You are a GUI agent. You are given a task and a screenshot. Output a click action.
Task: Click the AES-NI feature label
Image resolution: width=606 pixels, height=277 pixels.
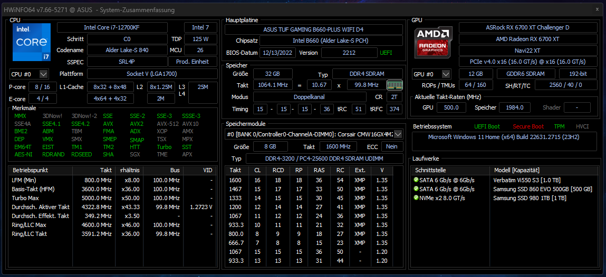[23, 154]
